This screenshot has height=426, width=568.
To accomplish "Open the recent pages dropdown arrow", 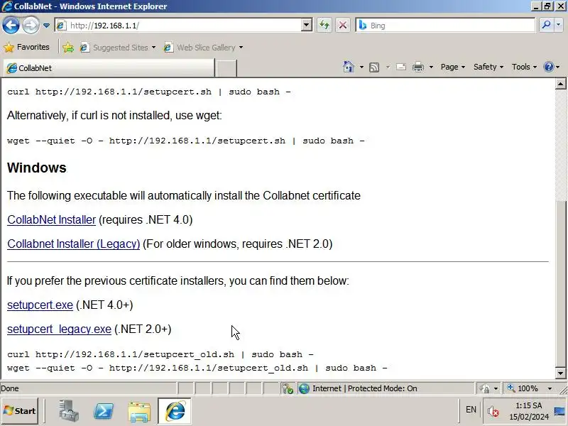I will pos(46,26).
